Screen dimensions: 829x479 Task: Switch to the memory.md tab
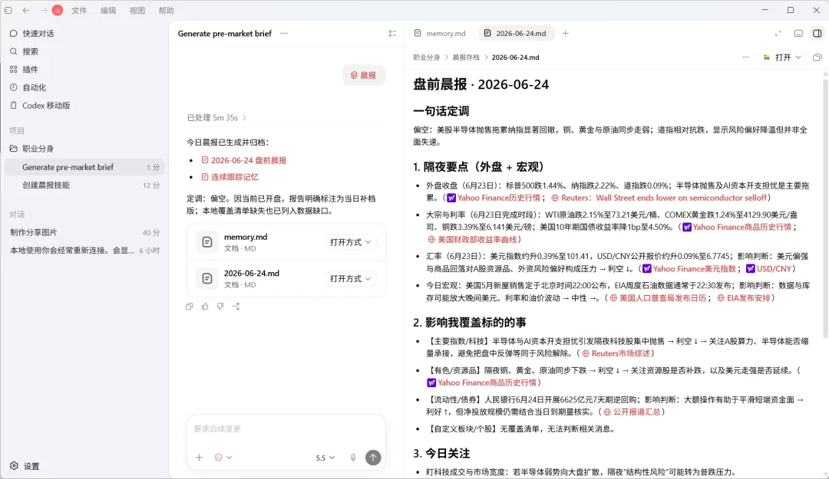(x=441, y=33)
